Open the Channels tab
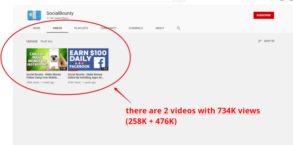Image resolution: width=293 pixels, height=145 pixels. 136,28
